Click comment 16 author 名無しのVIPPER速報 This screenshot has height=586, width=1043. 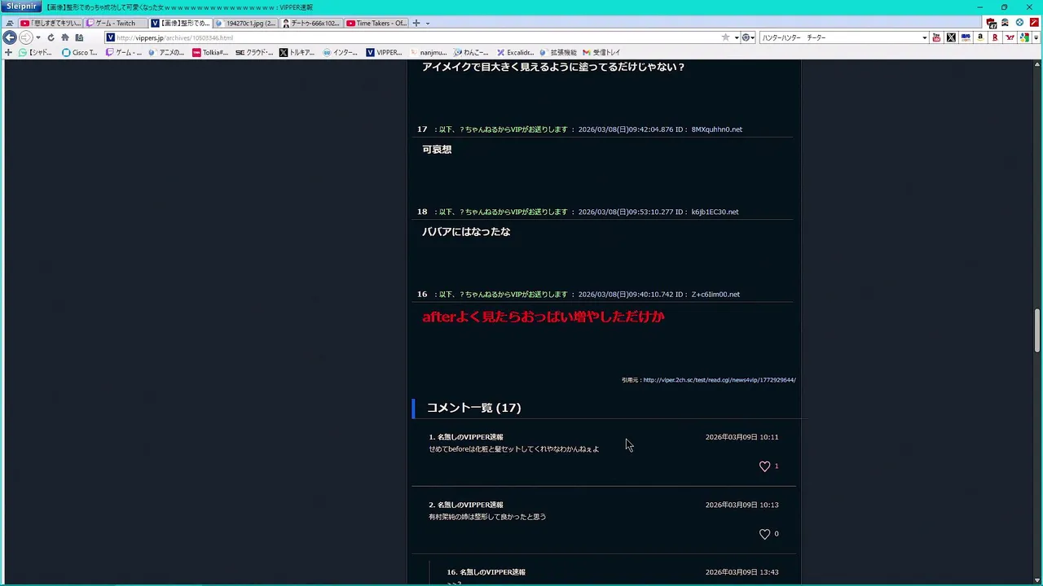pos(492,572)
